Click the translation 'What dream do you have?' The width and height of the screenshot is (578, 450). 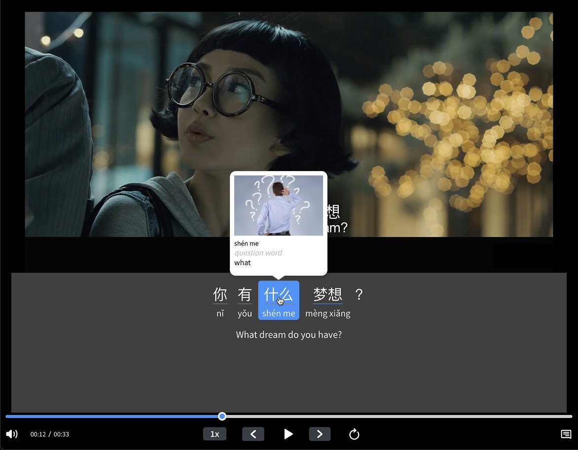tap(289, 335)
